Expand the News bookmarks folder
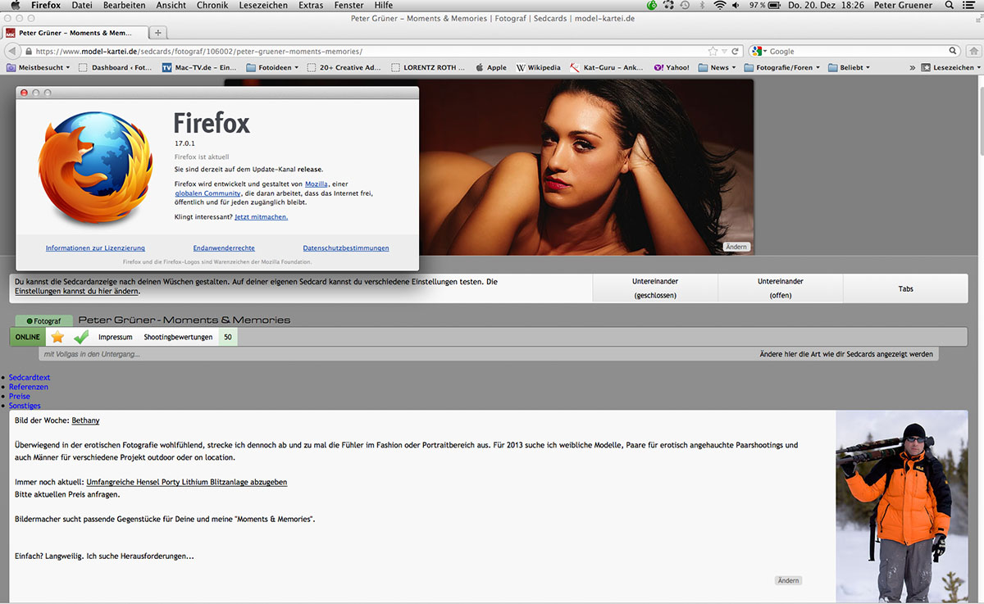984x604 pixels. 717,67
